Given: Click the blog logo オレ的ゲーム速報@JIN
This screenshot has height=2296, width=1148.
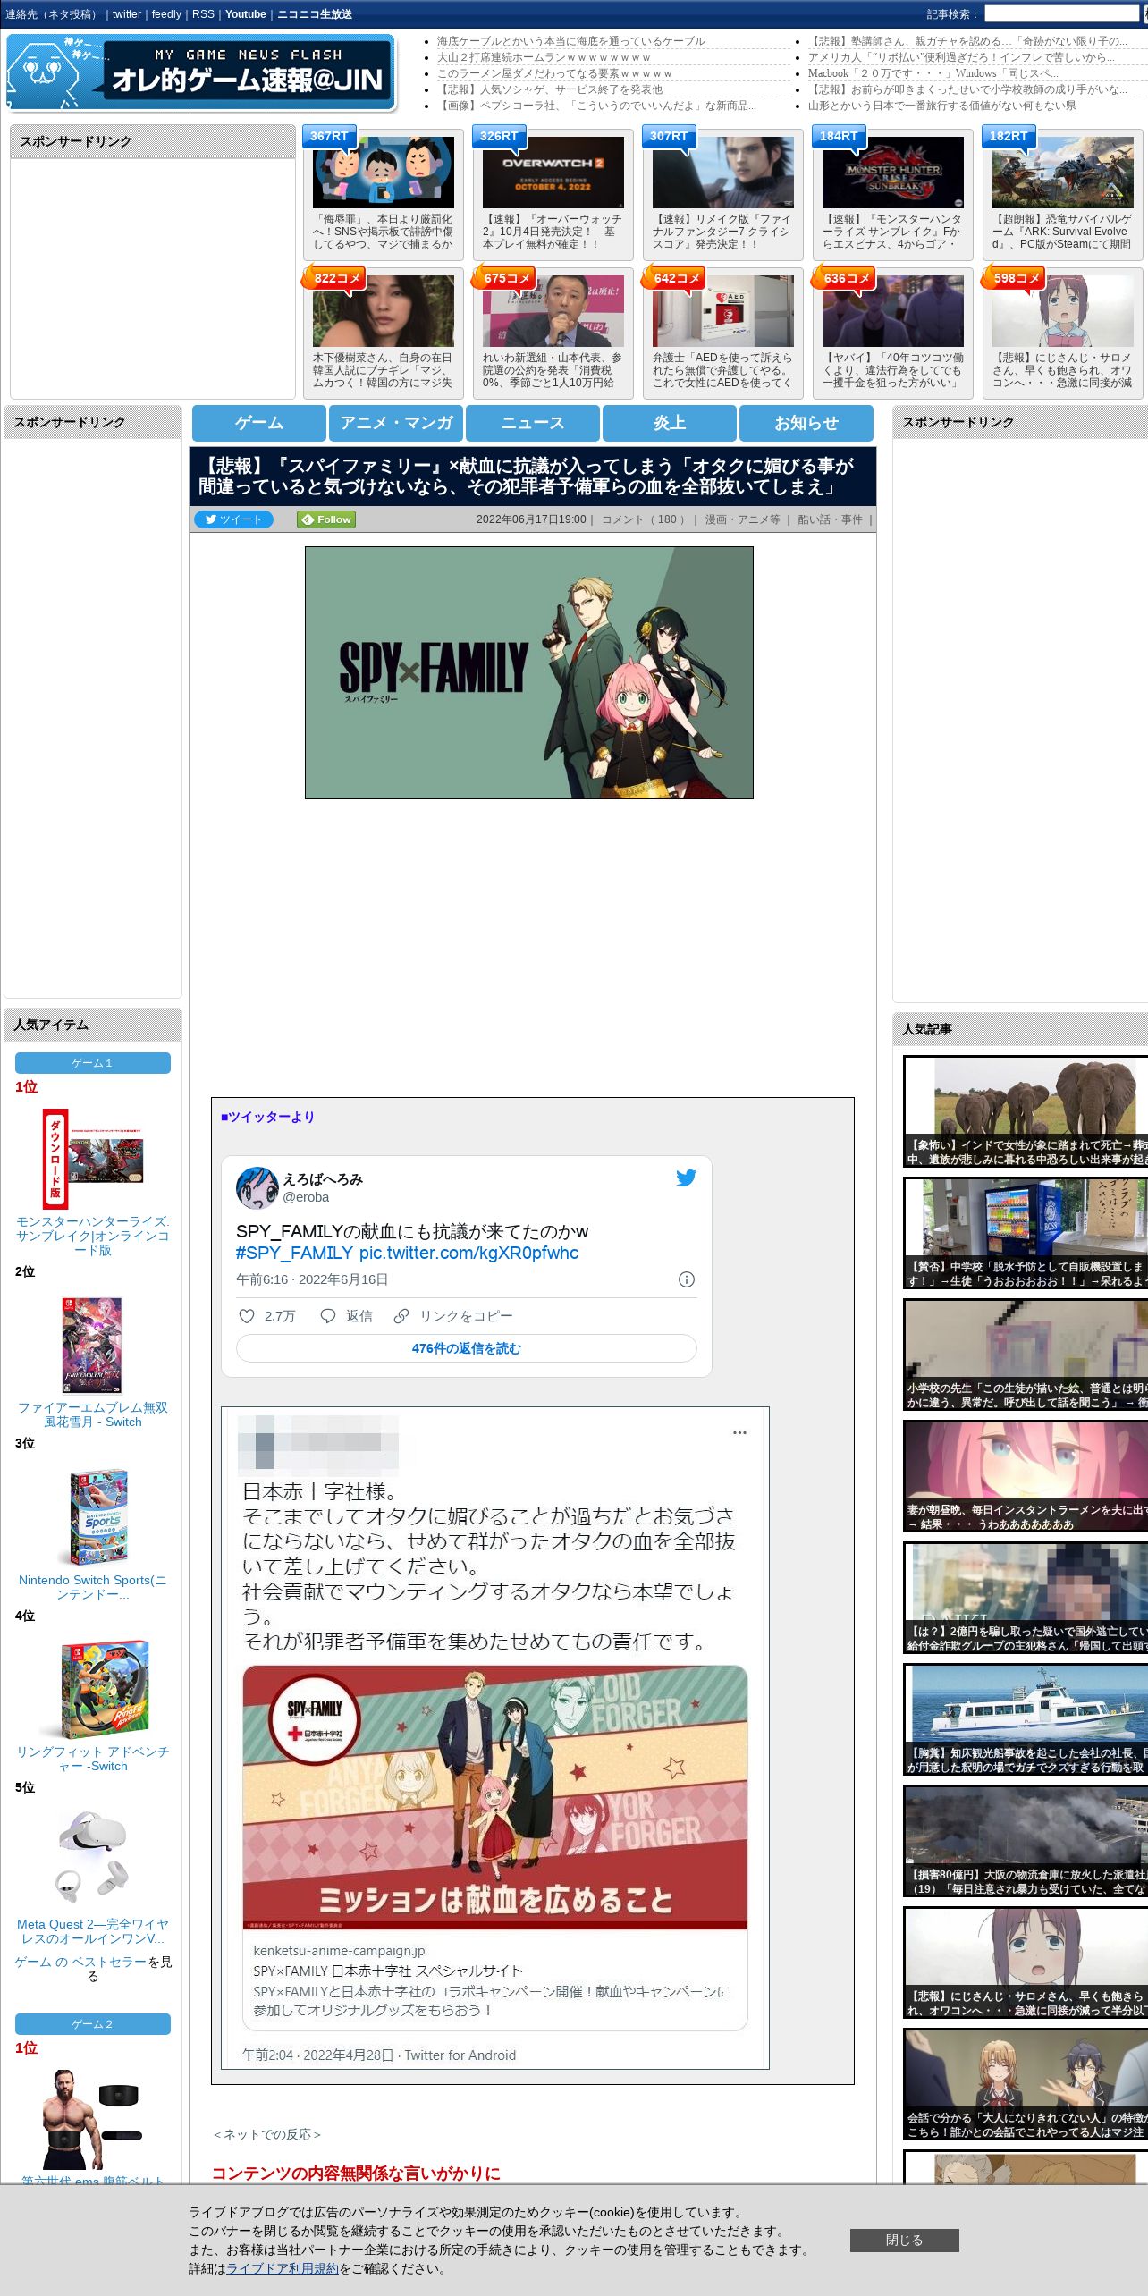Looking at the screenshot, I should pyautogui.click(x=201, y=72).
